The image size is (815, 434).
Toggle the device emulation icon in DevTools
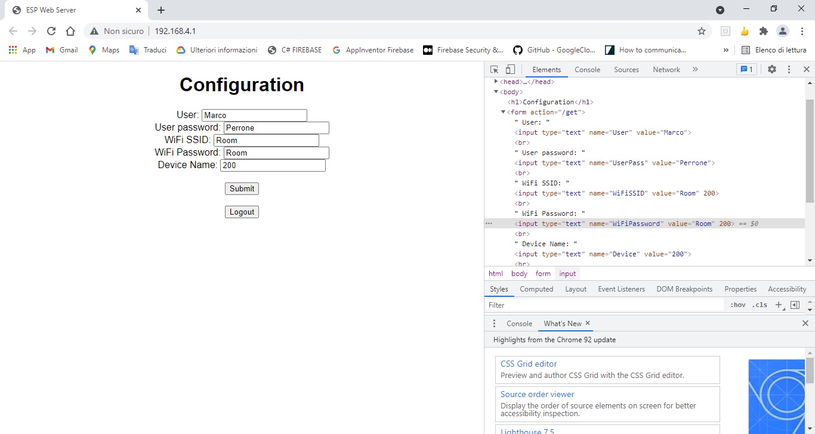point(510,69)
